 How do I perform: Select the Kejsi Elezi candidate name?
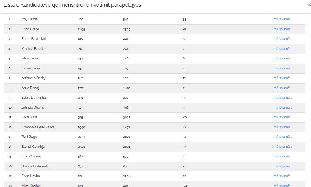29,117
